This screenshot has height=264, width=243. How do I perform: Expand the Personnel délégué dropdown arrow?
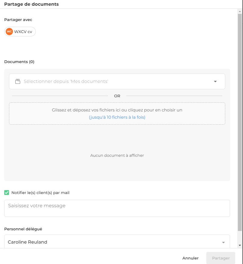(223, 242)
